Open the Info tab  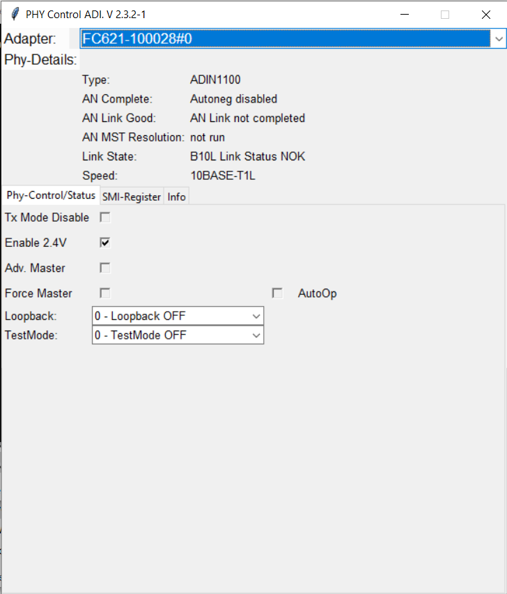click(x=176, y=197)
